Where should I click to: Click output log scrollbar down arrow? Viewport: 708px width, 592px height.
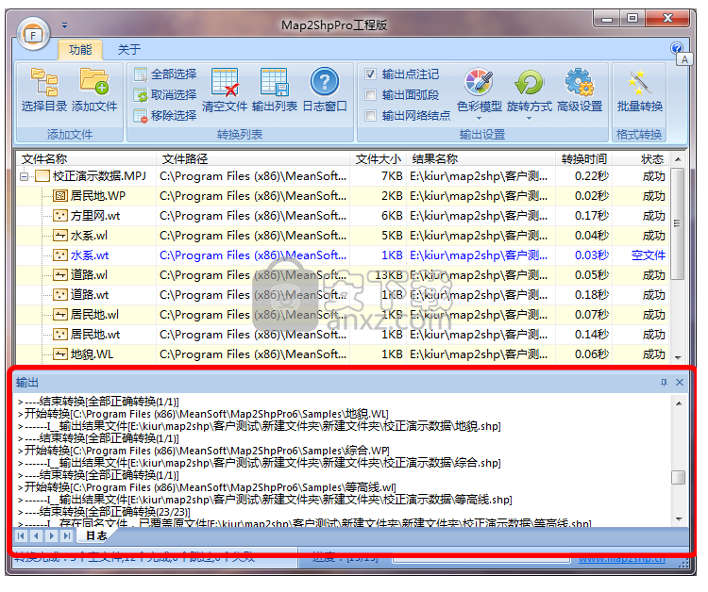pyautogui.click(x=679, y=519)
